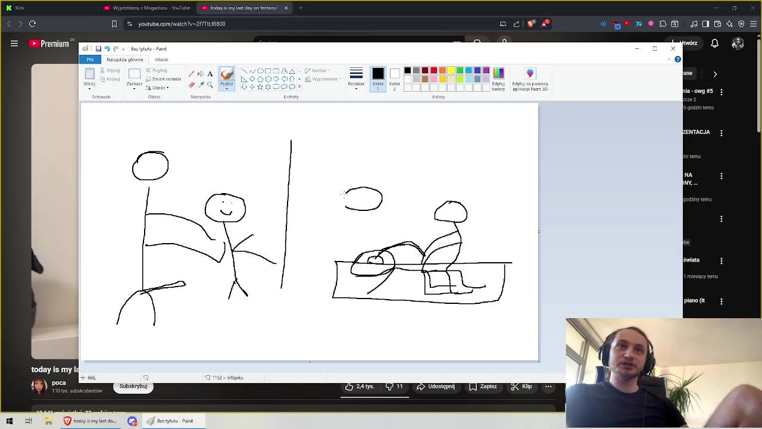The height and width of the screenshot is (429, 762).
Task: Choose the five-point star shape
Action: pyautogui.click(x=260, y=87)
